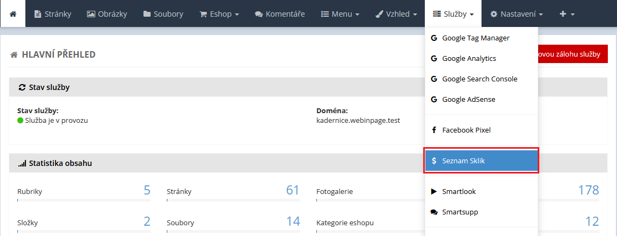This screenshot has width=617, height=236.
Task: Click the plus icon dropdown
Action: pos(567,13)
